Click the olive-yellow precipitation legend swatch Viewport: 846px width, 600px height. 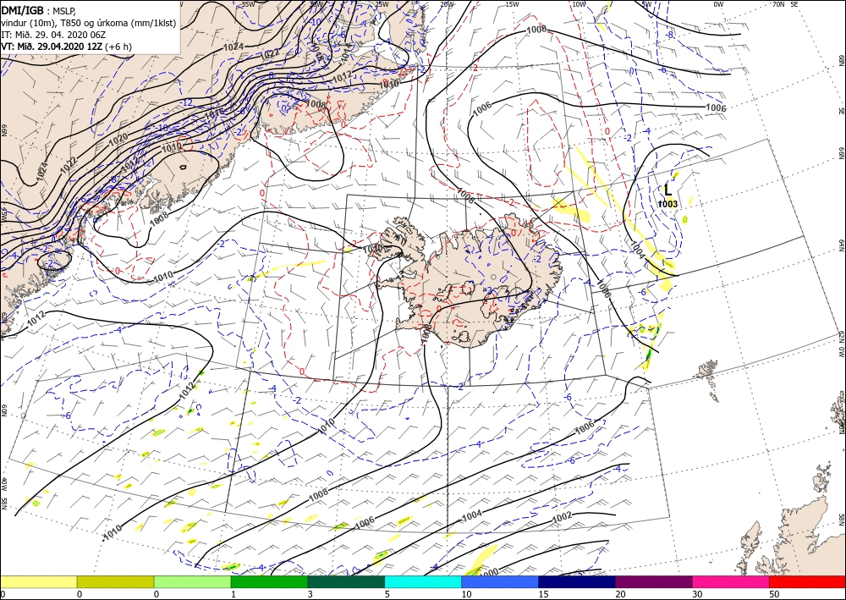point(115,581)
